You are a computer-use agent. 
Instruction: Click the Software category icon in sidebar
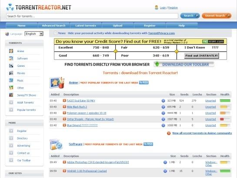coord(11,58)
